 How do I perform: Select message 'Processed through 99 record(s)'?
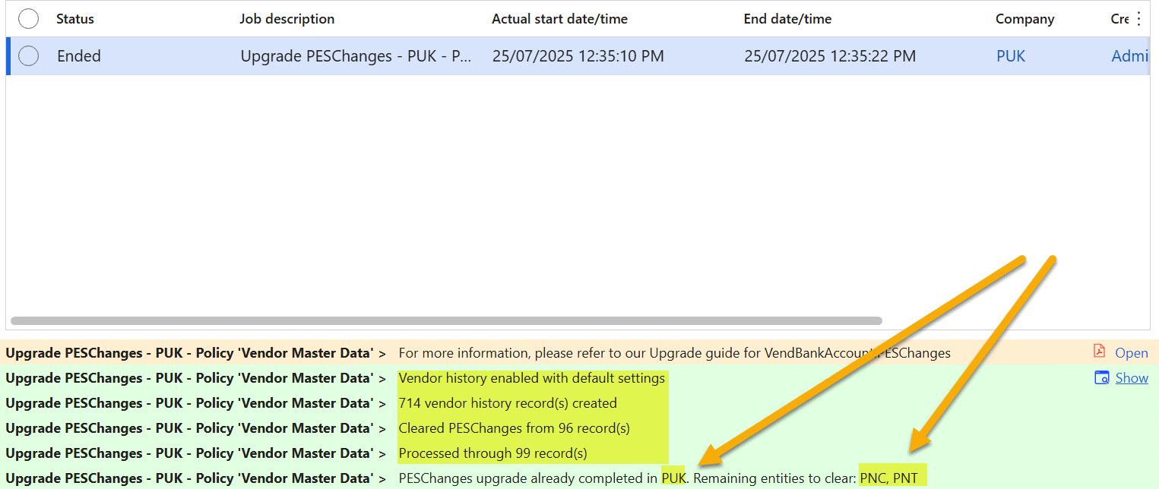[493, 453]
